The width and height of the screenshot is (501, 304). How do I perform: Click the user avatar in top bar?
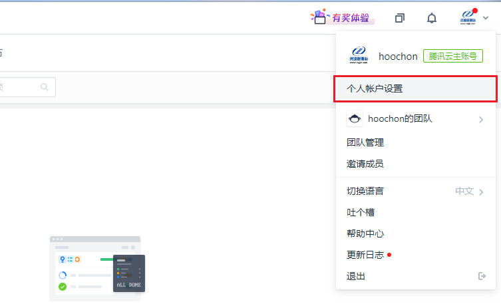tap(468, 18)
